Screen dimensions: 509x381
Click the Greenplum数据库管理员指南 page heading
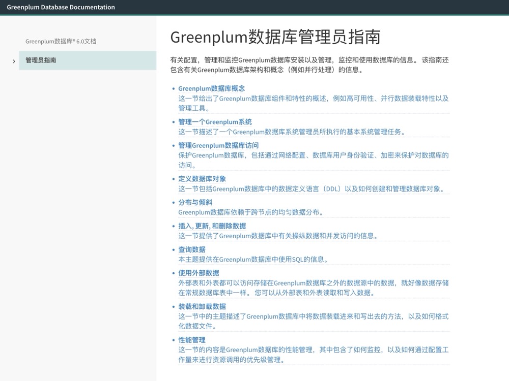275,37
